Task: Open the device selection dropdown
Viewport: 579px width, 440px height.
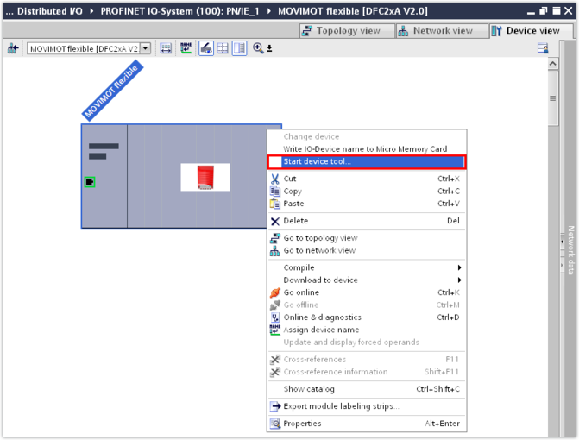Action: (x=145, y=48)
